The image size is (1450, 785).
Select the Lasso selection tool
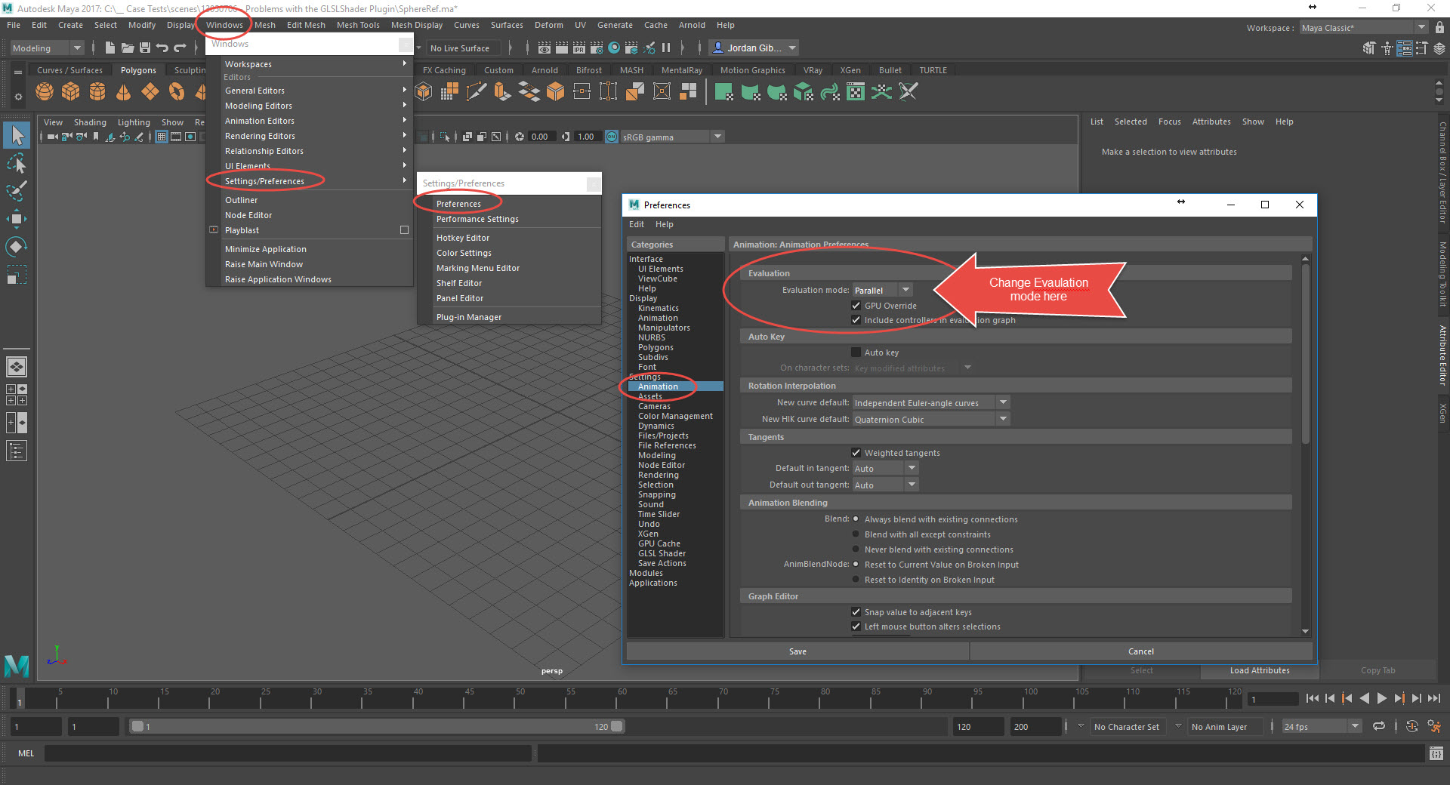click(17, 164)
